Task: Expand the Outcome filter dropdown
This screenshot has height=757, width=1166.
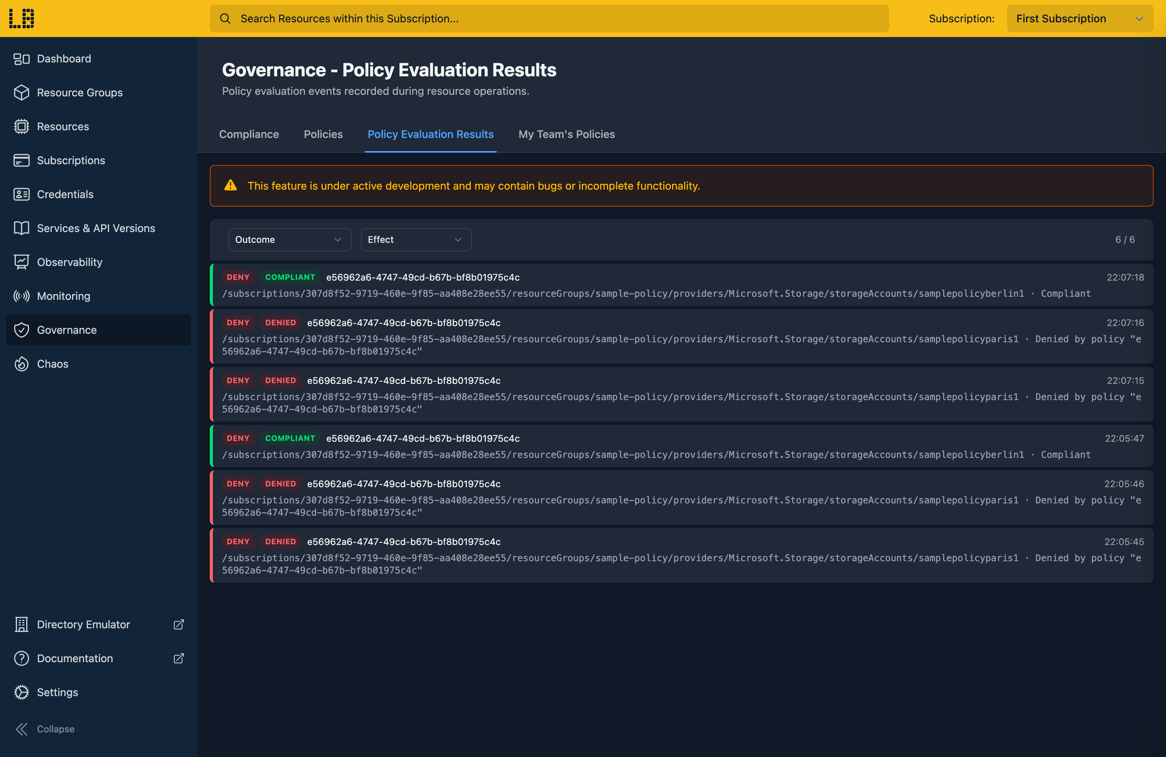Action: [290, 239]
